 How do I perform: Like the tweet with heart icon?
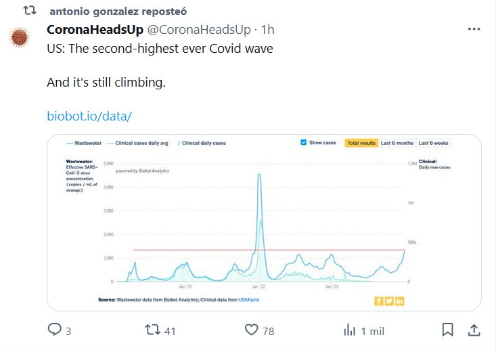251,330
